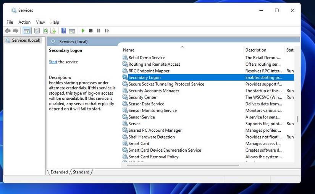Click the Back arrow in the toolbar

(x=8, y=31)
